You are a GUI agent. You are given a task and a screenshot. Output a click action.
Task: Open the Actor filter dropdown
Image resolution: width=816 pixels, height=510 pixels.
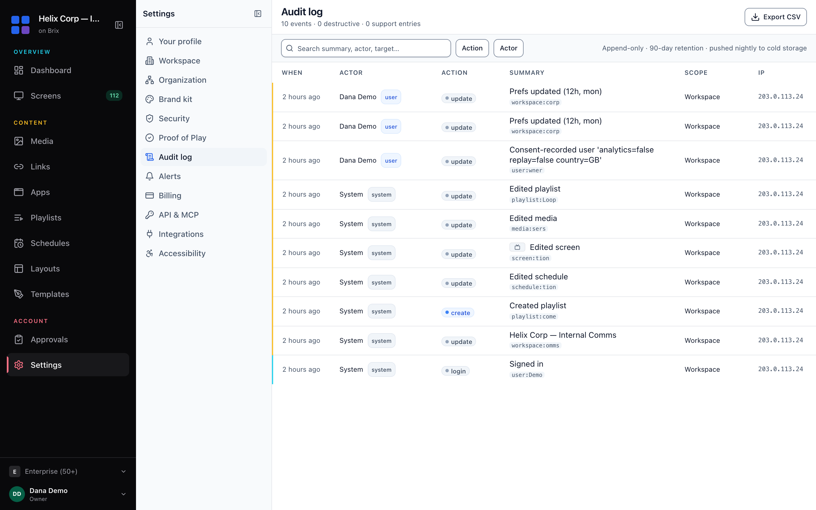point(508,48)
